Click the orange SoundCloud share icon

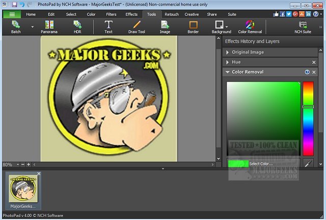(302, 14)
